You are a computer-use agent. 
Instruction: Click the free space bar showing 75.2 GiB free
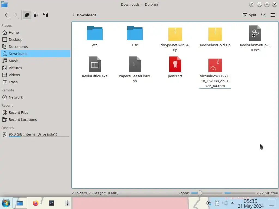point(240,193)
